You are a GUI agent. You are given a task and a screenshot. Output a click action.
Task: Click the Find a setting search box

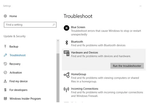point(30,25)
